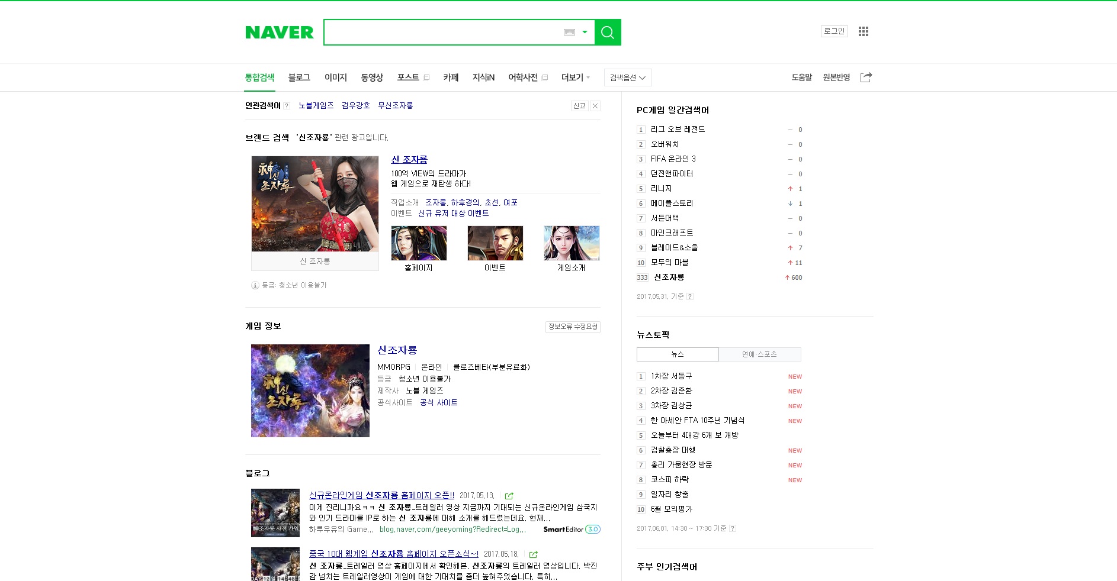
Task: Expand the 더보기 menu
Action: [576, 78]
